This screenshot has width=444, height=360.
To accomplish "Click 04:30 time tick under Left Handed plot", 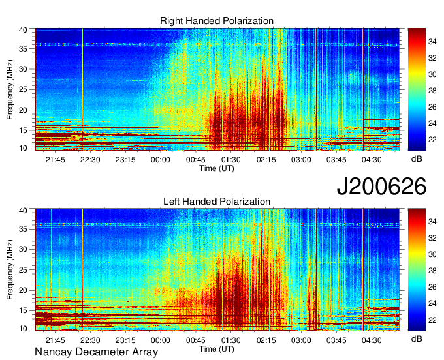I will 372,340.
